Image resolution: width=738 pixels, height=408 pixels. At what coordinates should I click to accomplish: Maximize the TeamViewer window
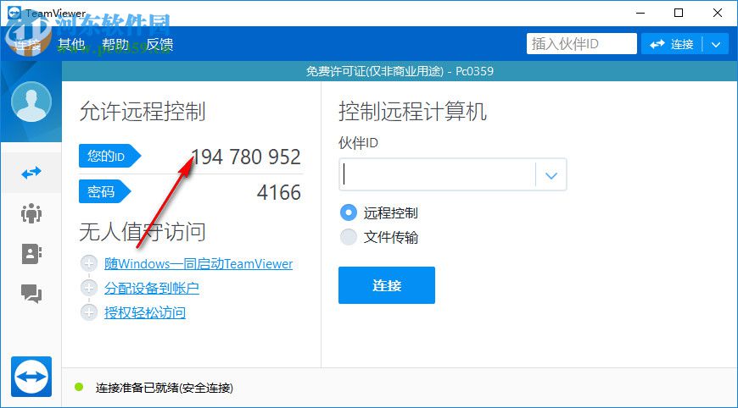click(x=679, y=13)
